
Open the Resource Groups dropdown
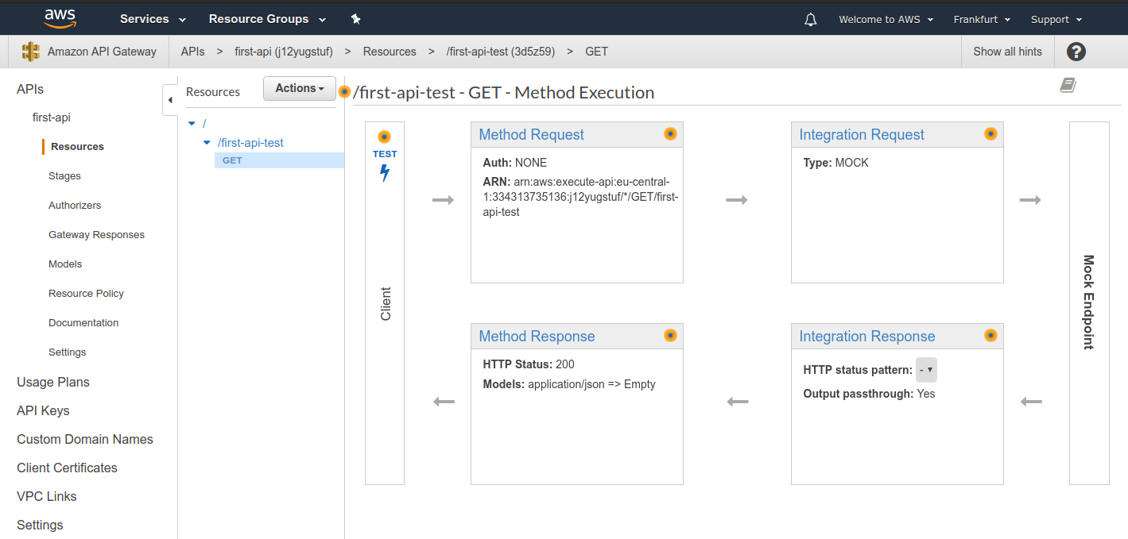(x=267, y=19)
